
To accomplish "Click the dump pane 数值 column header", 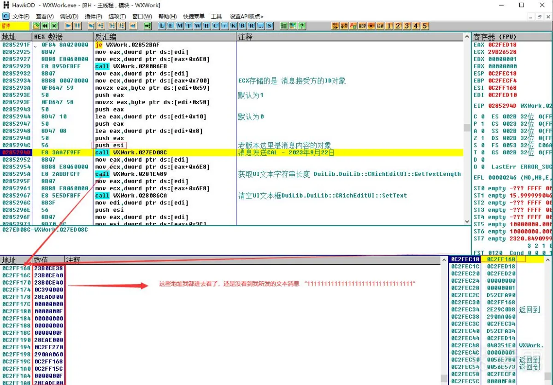I will (x=48, y=260).
